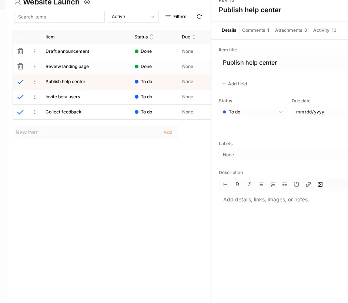Select the Collect feedback row title
The image size is (348, 303).
click(63, 112)
